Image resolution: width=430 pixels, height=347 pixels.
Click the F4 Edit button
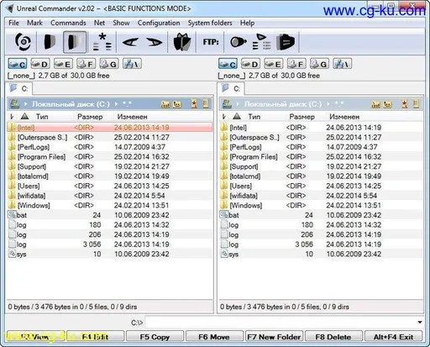95,337
